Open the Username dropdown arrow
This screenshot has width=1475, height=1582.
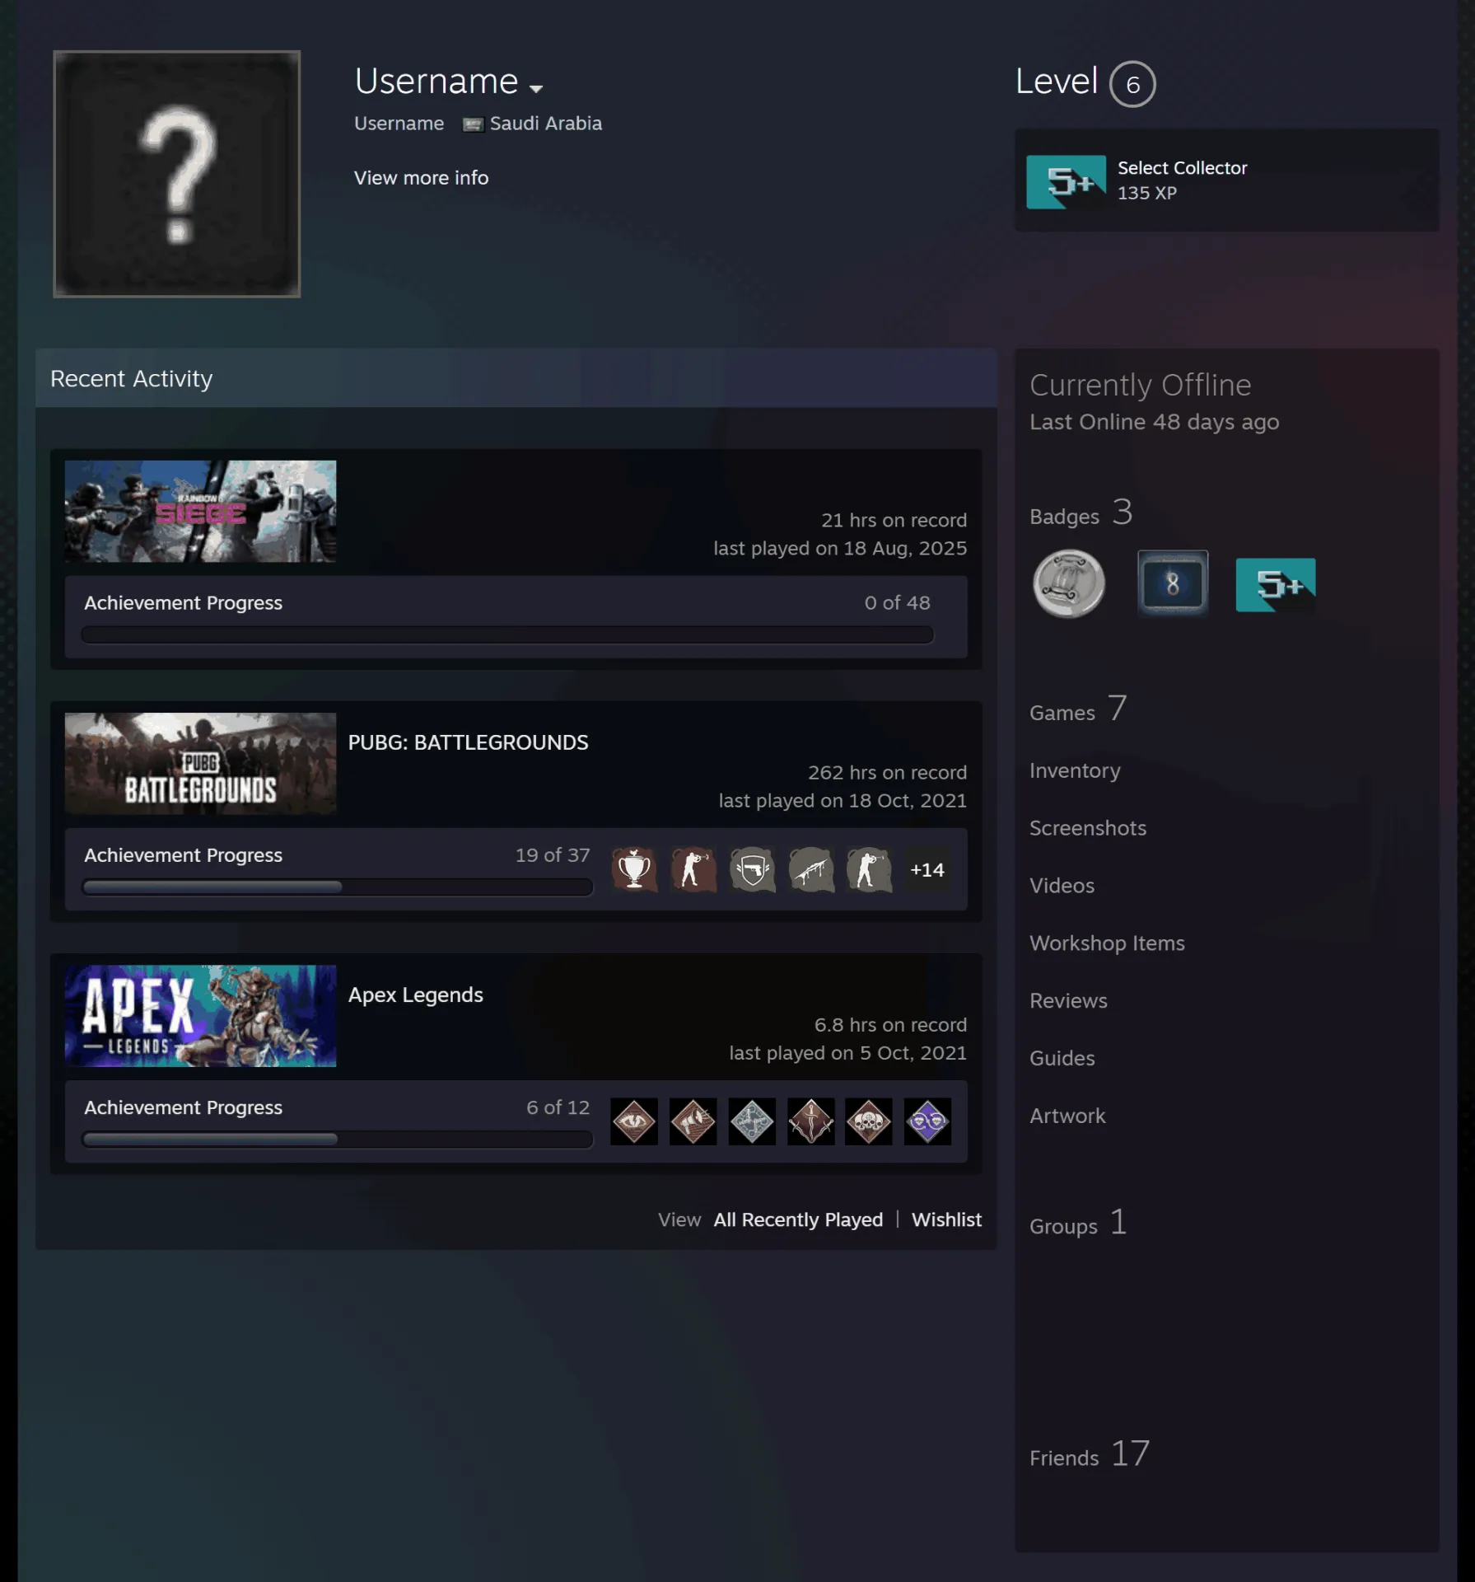coord(536,88)
